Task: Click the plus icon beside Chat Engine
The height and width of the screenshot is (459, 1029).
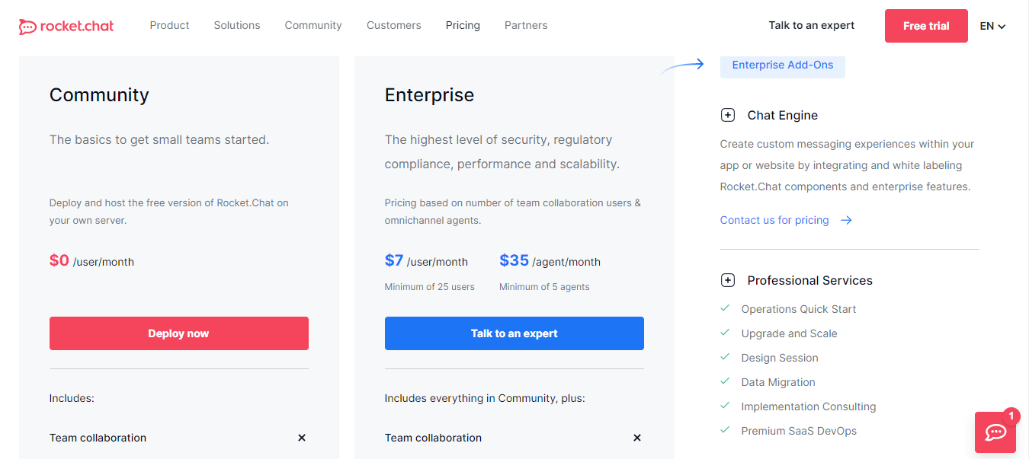Action: (728, 115)
